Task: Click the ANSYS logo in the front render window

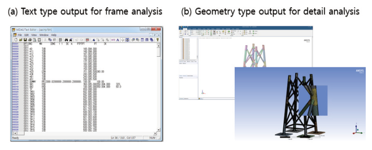Action: [x=359, y=71]
